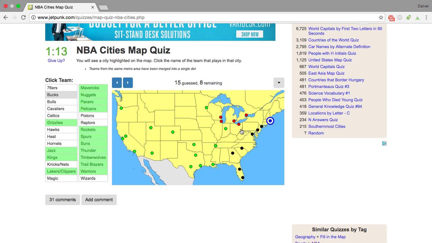Click the Rockets team cell

pos(93,130)
